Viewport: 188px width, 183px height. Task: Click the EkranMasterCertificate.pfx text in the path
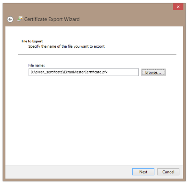coord(85,72)
